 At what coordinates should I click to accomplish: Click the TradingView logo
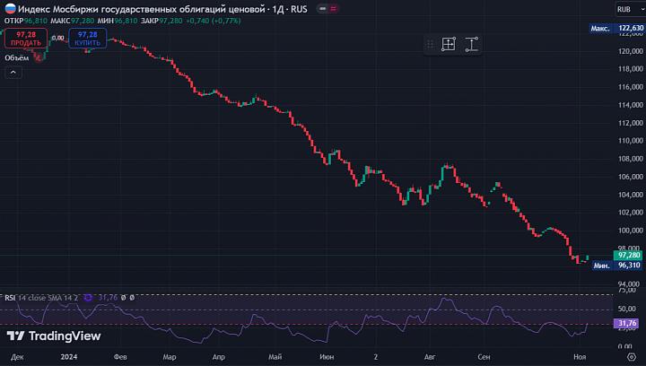click(x=54, y=335)
